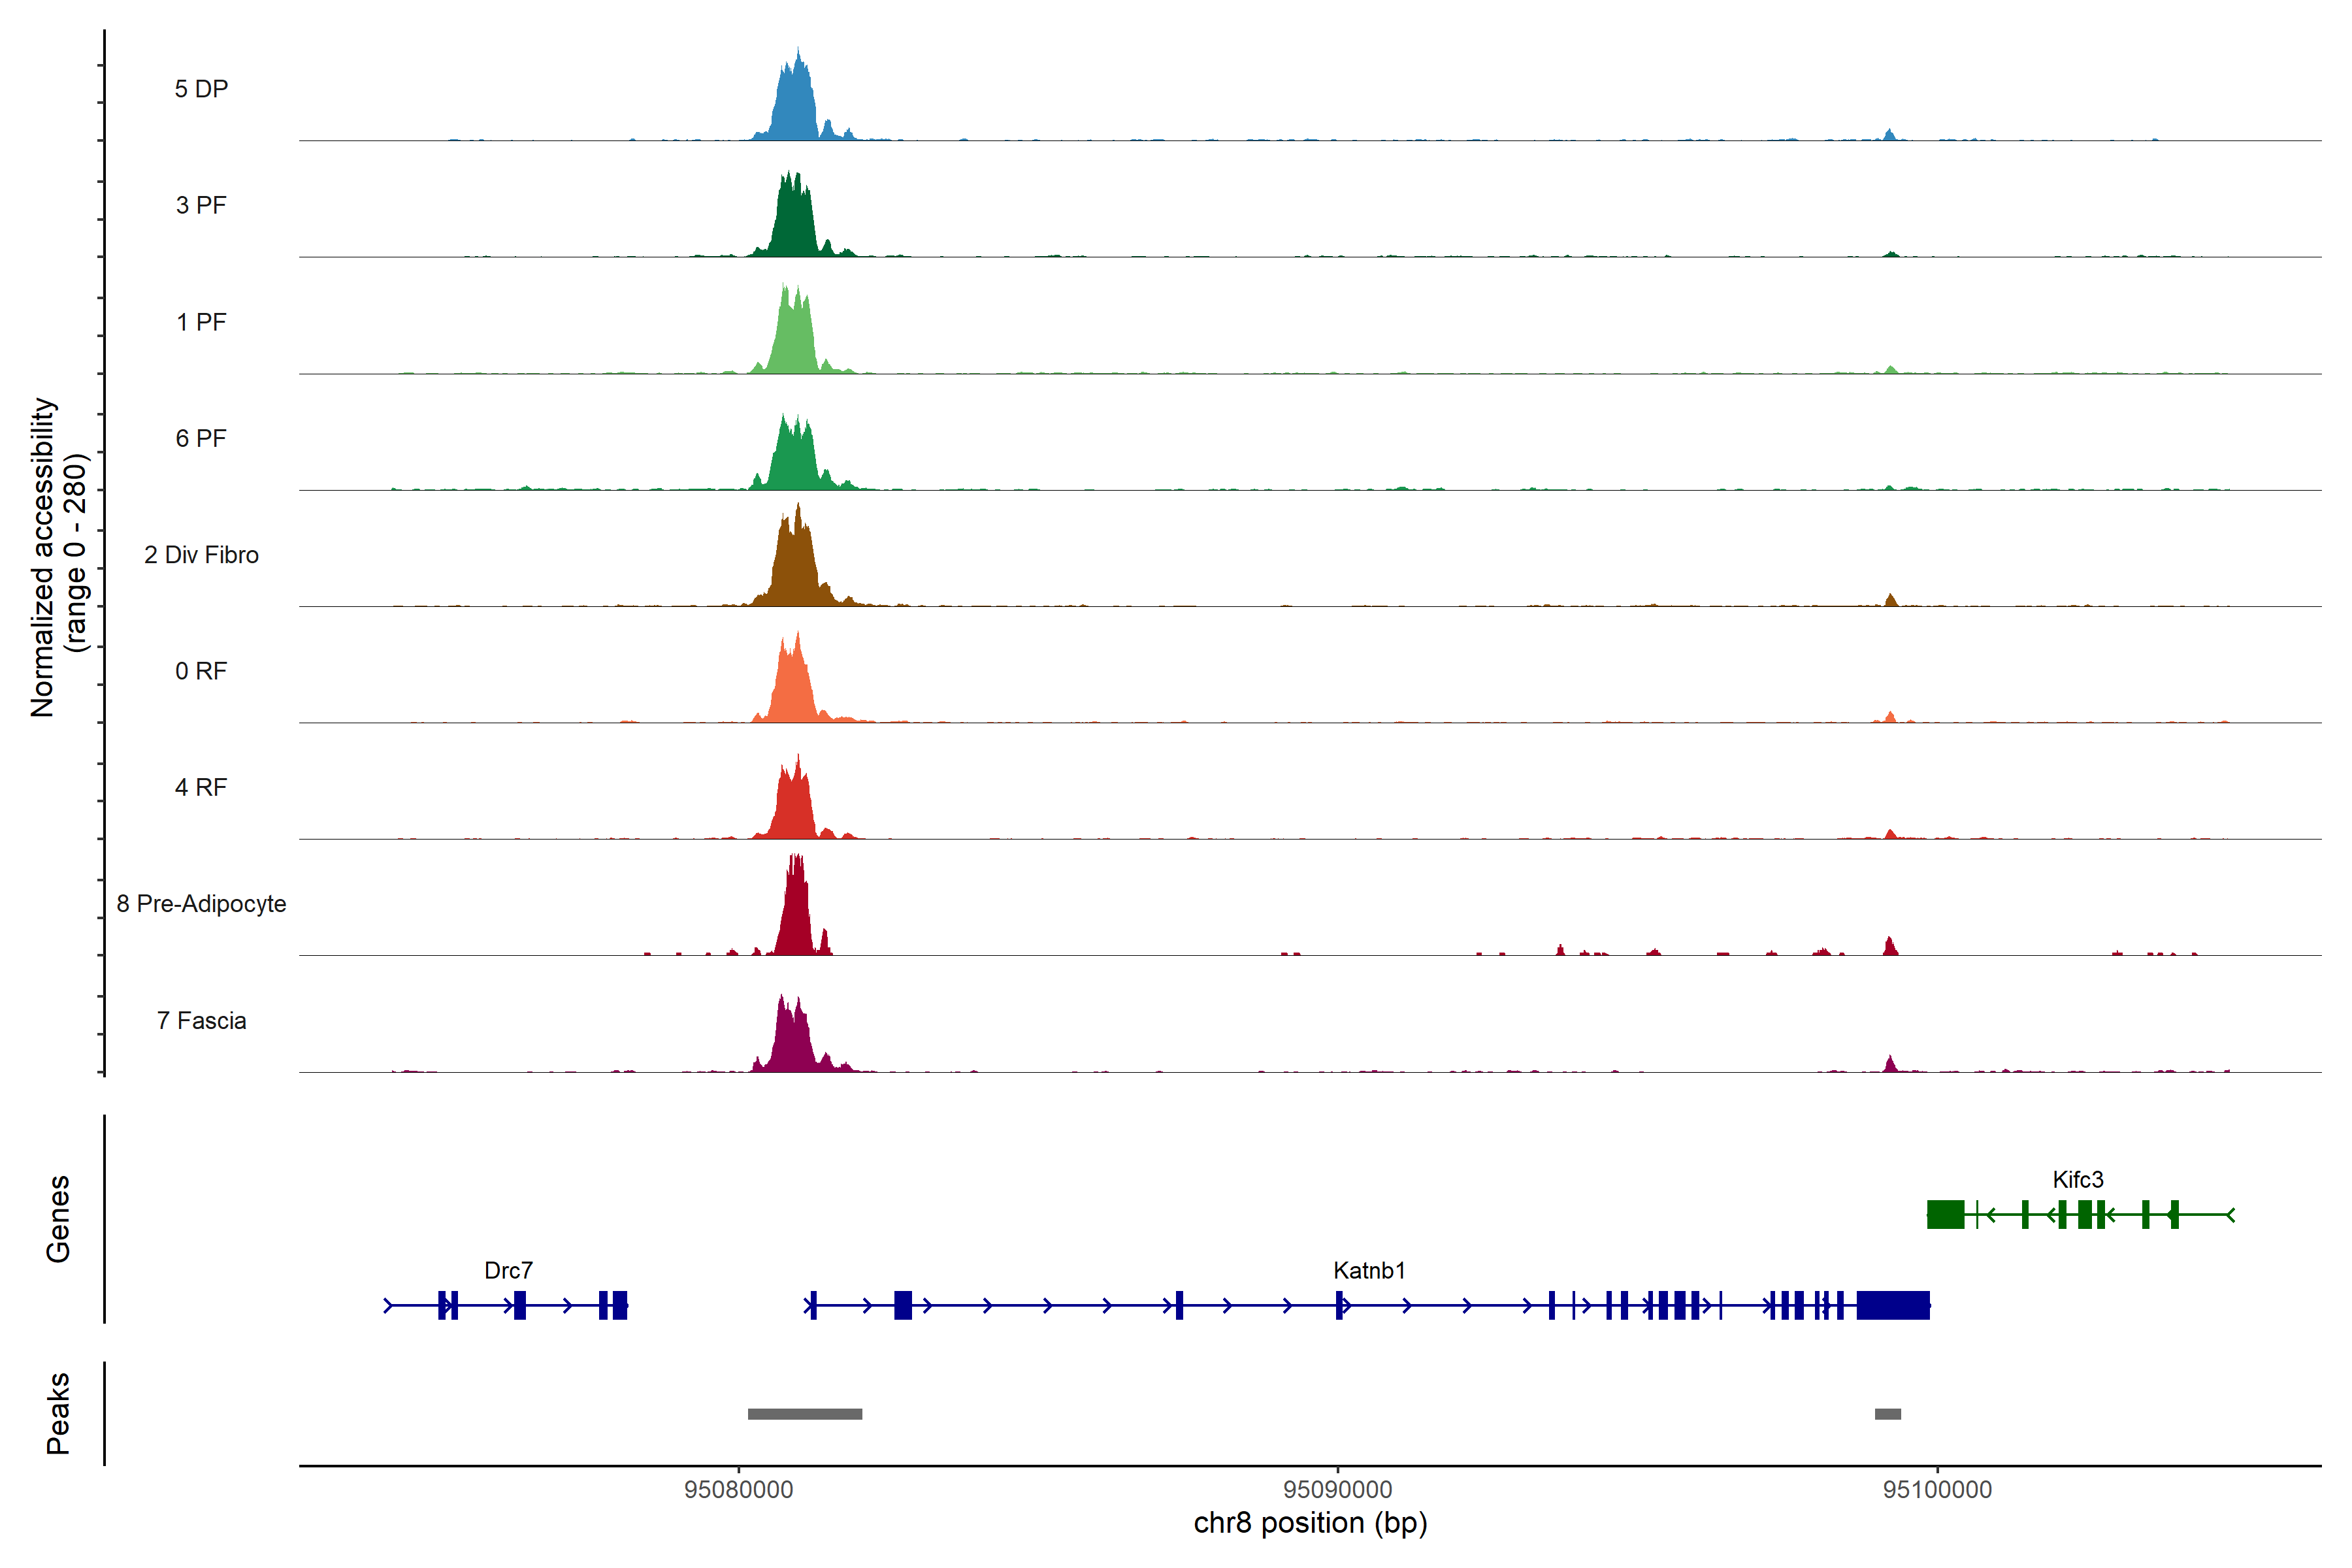Click the 5 DP track label

point(201,89)
